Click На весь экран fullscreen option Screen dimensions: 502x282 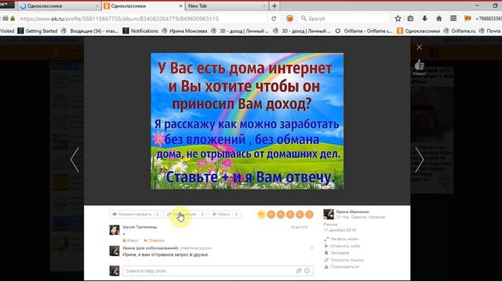tap(341, 239)
